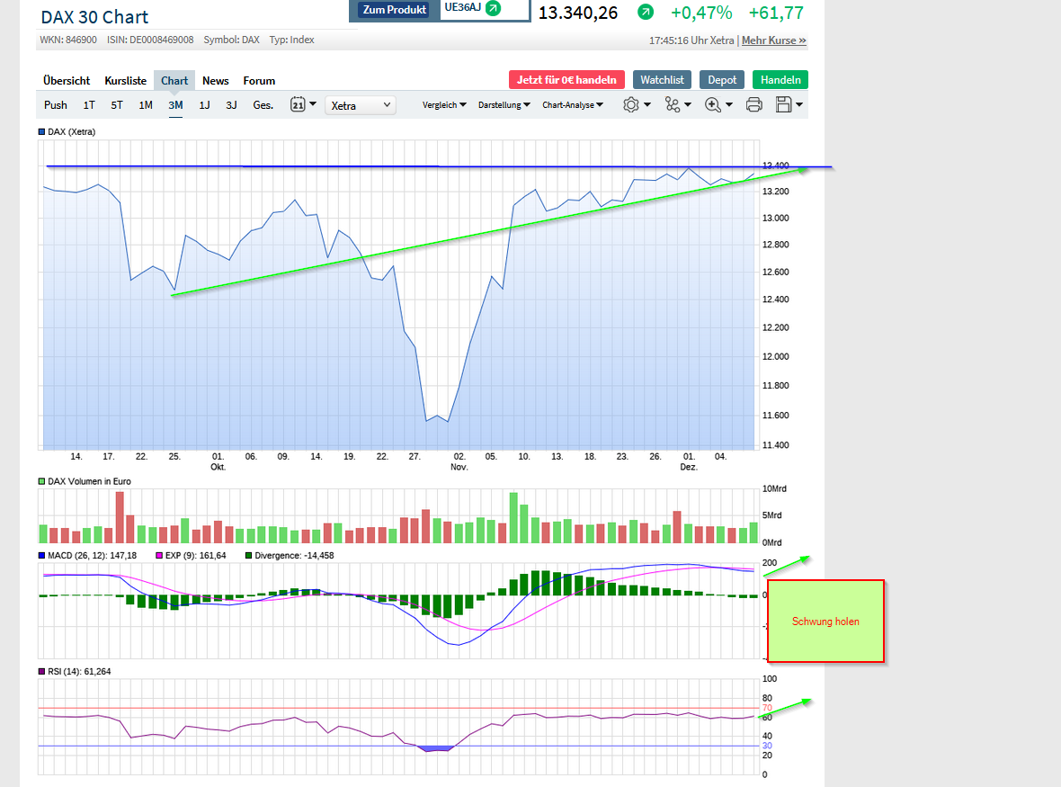Add to Watchlist button
The height and width of the screenshot is (787, 1061).
pyautogui.click(x=662, y=80)
